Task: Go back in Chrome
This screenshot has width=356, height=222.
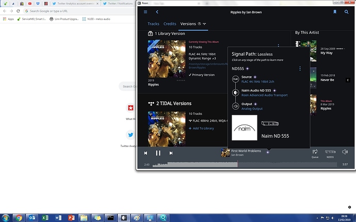Action: (x=5, y=11)
